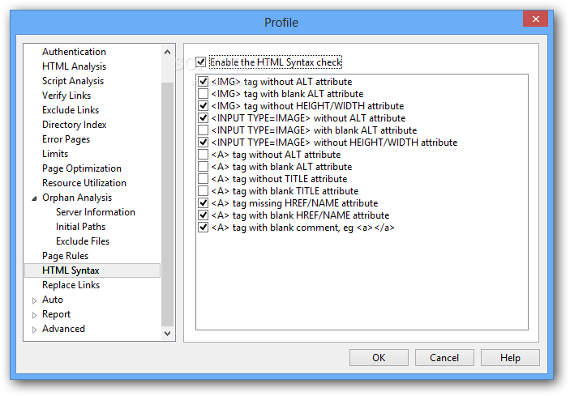Open Help for the Profile dialog

coord(510,357)
